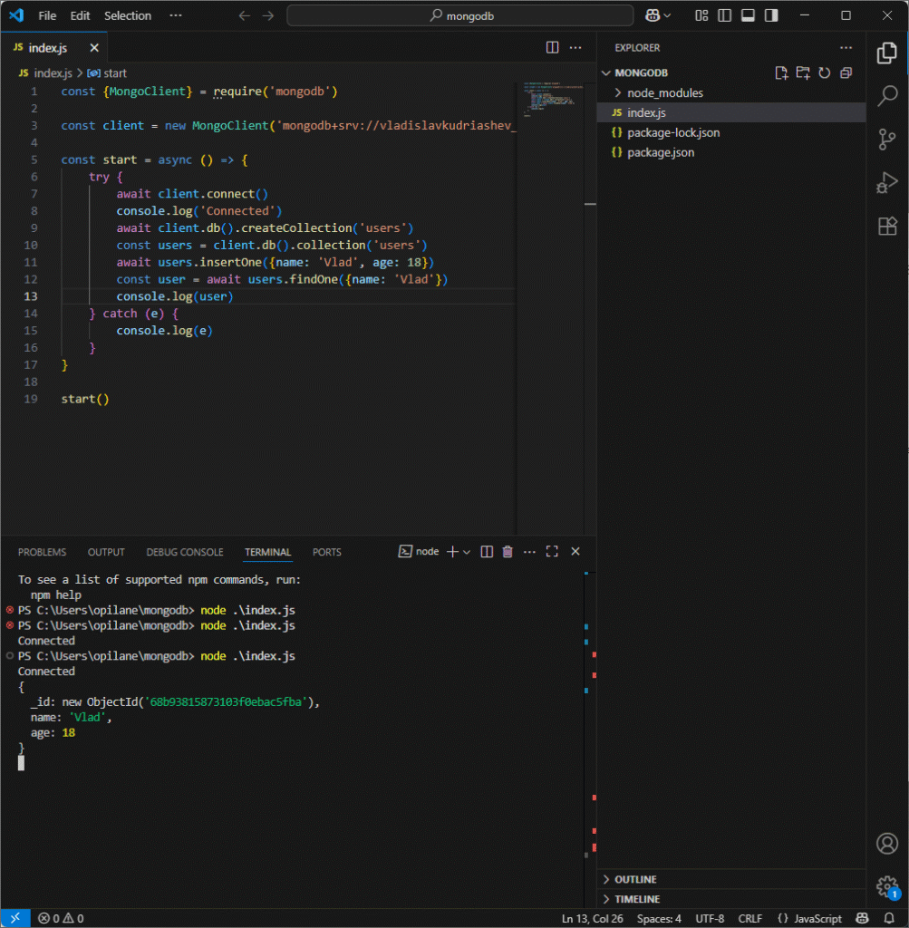Expand the node_modules folder
This screenshot has height=928, width=909.
point(664,93)
